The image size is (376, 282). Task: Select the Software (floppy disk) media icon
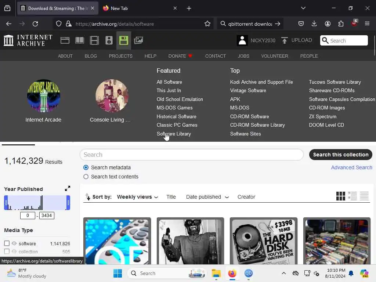tap(123, 40)
